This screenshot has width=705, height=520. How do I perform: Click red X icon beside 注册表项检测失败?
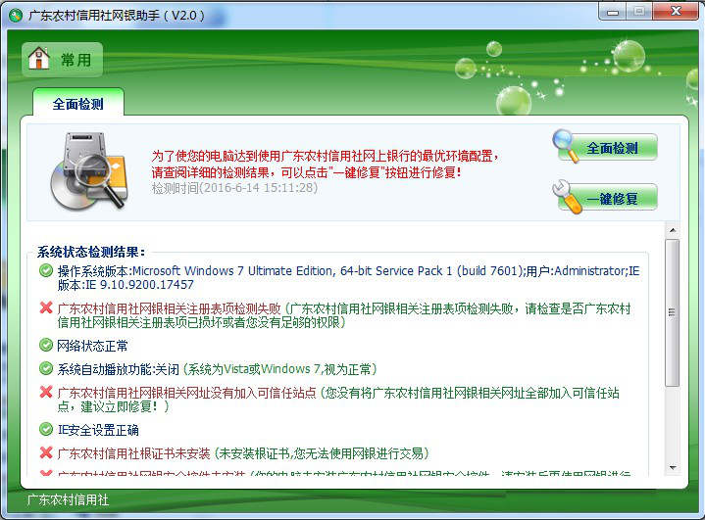click(46, 307)
